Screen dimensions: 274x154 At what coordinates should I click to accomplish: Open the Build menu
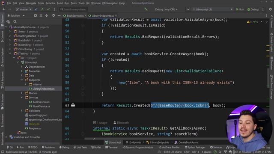point(60,3)
